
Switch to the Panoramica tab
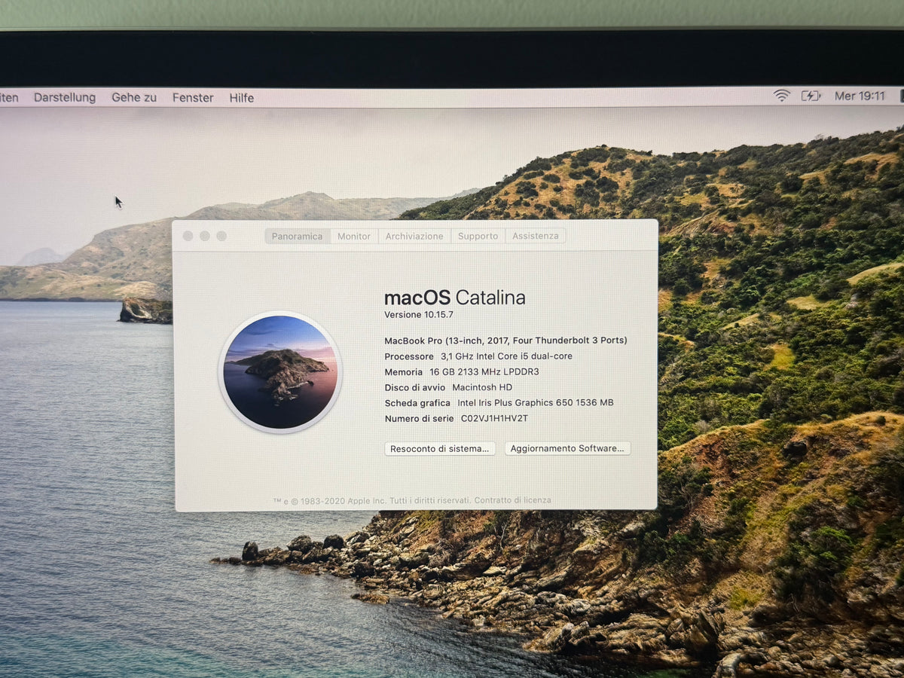(x=297, y=236)
